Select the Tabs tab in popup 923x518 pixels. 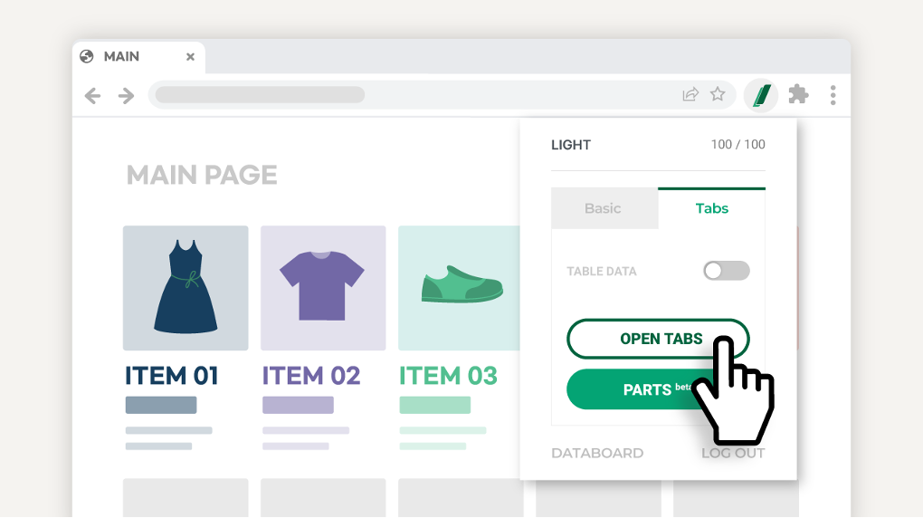tap(711, 208)
